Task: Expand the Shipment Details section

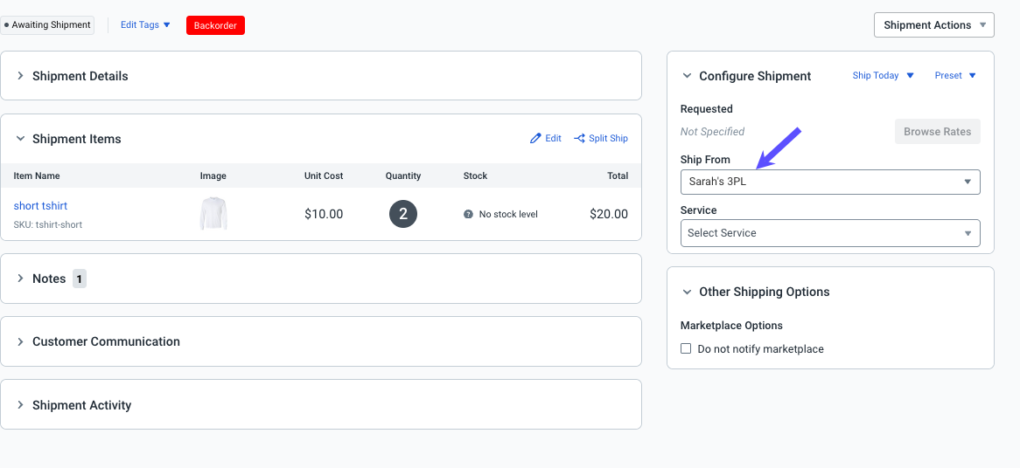Action: tap(21, 76)
